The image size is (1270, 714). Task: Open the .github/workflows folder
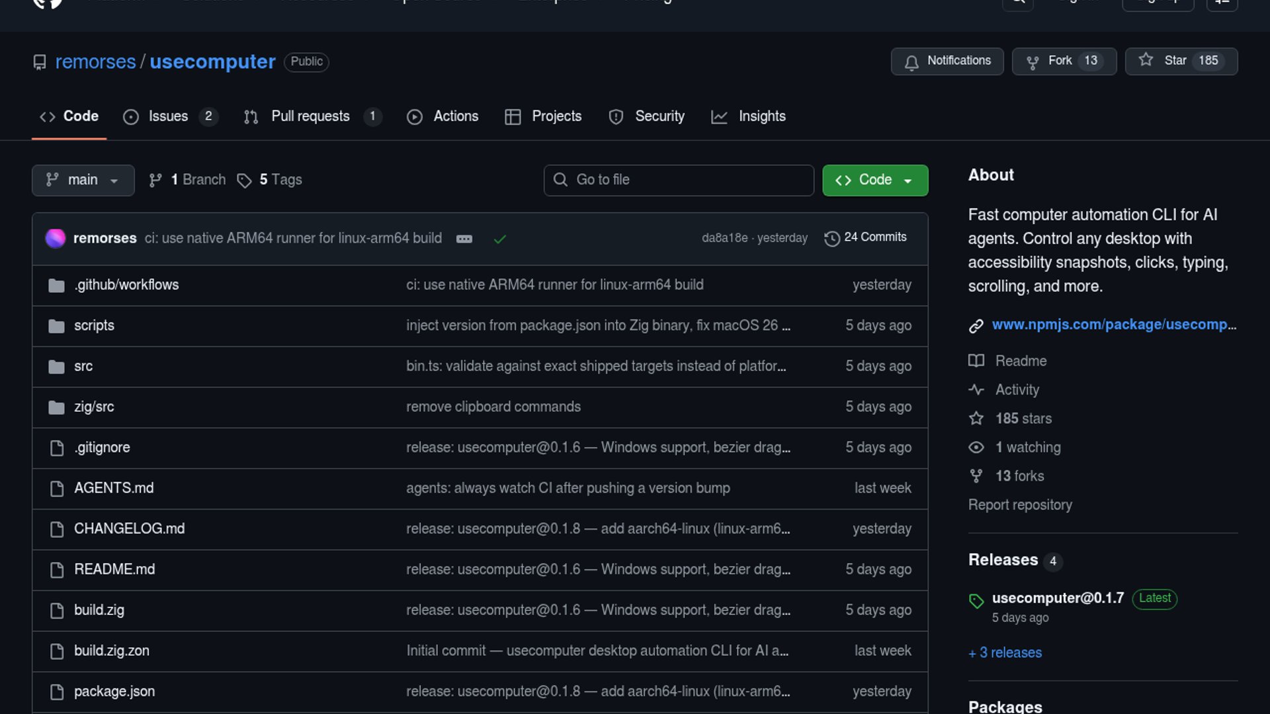(126, 285)
